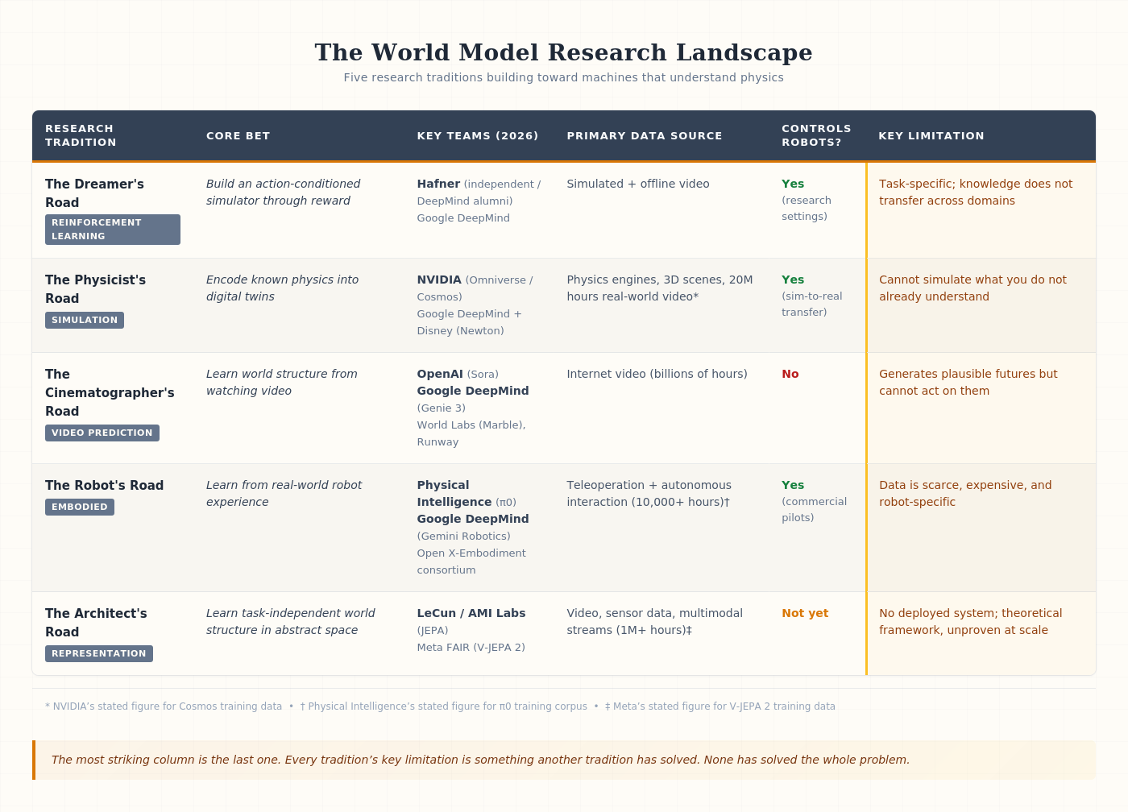Click the orange 'Not yet' value
1128x812 pixels.
[805, 613]
